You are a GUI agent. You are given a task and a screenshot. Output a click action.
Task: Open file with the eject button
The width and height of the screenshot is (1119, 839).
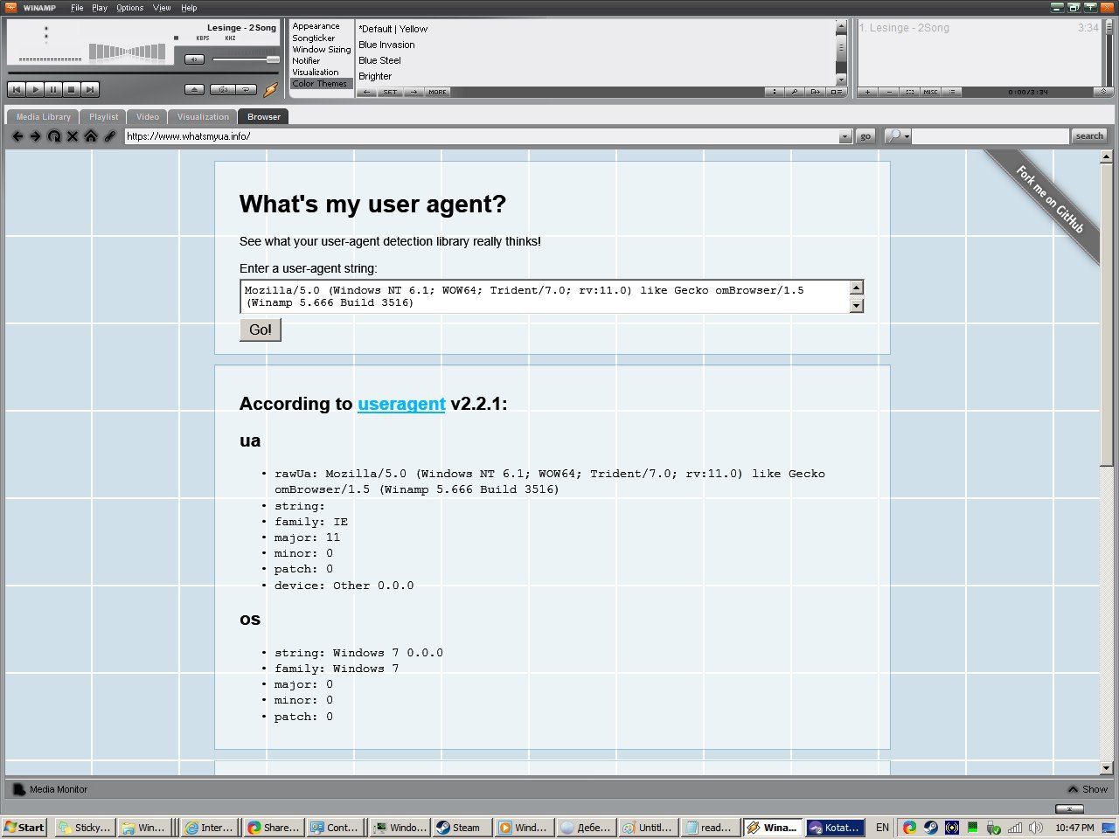[195, 89]
